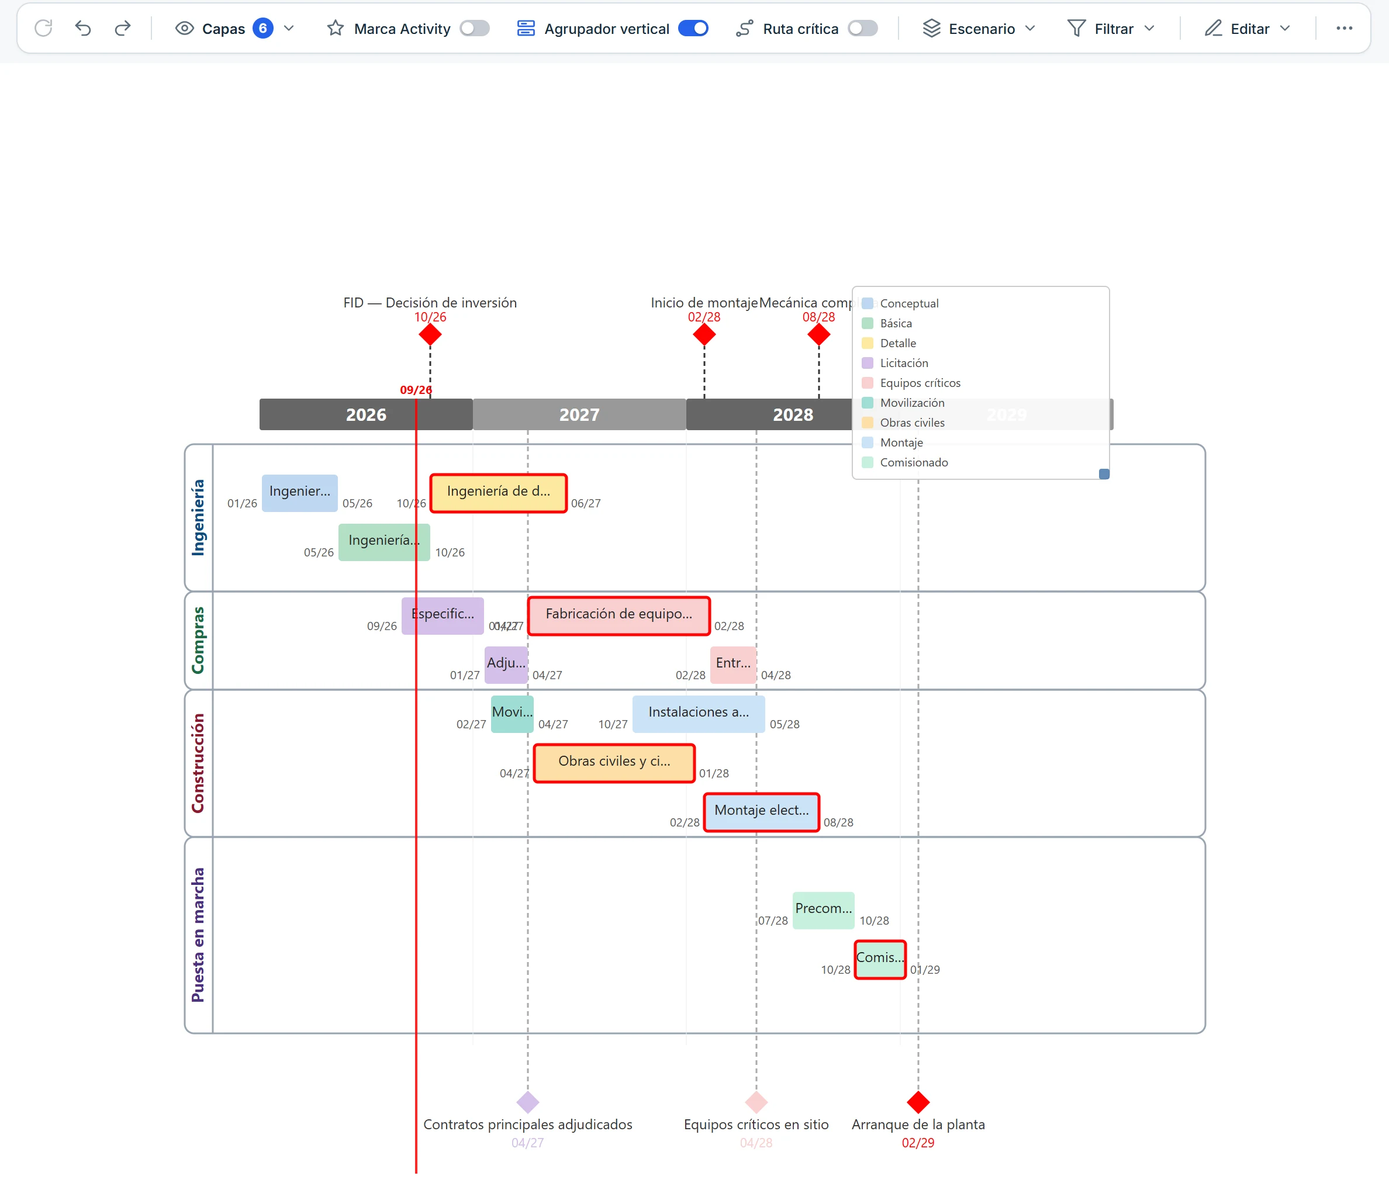The width and height of the screenshot is (1389, 1183).
Task: Select the Equipos críticos en sitio diamond
Action: click(756, 1101)
